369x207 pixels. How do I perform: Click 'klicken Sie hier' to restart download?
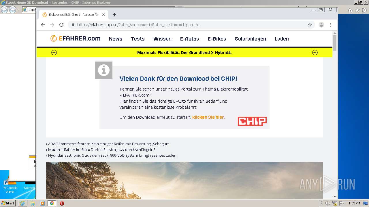208,117
